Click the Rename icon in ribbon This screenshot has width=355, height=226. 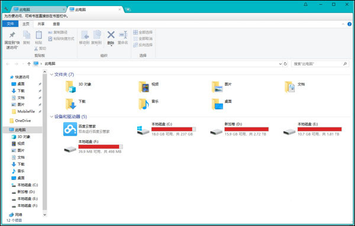point(124,35)
